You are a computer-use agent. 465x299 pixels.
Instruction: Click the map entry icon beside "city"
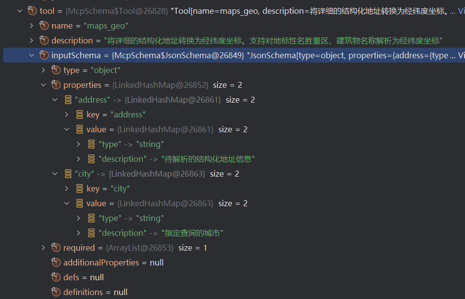(68, 174)
